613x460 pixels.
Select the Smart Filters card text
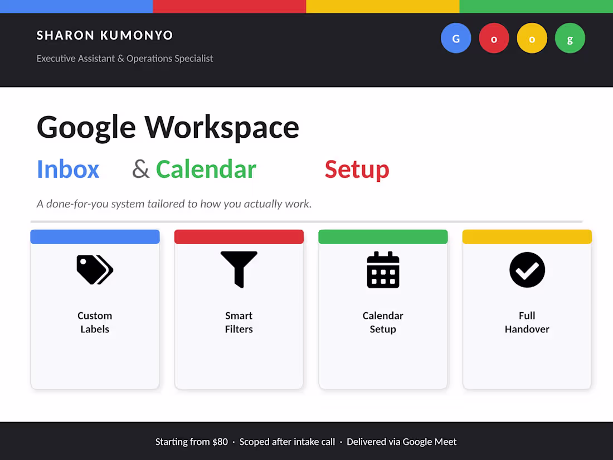pyautogui.click(x=239, y=322)
